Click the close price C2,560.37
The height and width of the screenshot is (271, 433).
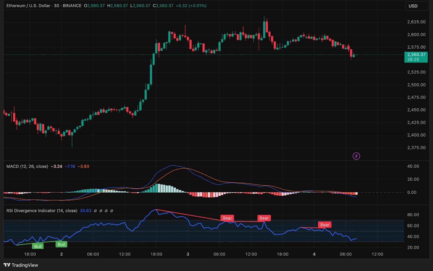pos(163,6)
